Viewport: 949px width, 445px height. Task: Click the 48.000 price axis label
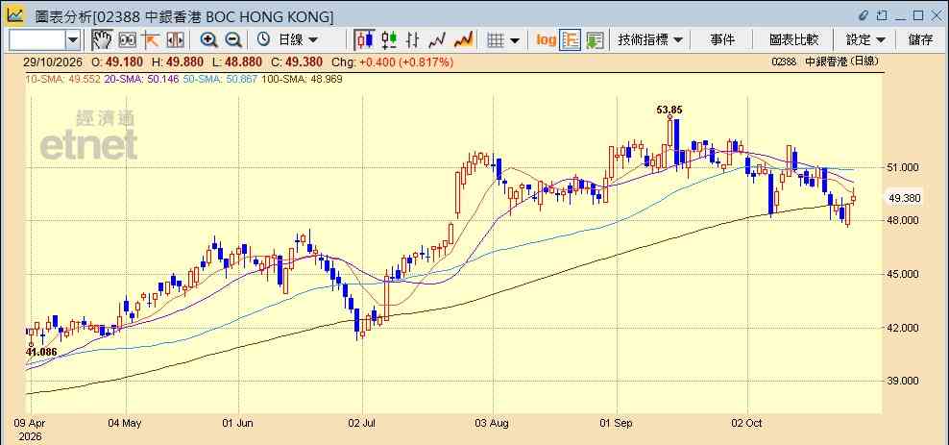pyautogui.click(x=905, y=221)
